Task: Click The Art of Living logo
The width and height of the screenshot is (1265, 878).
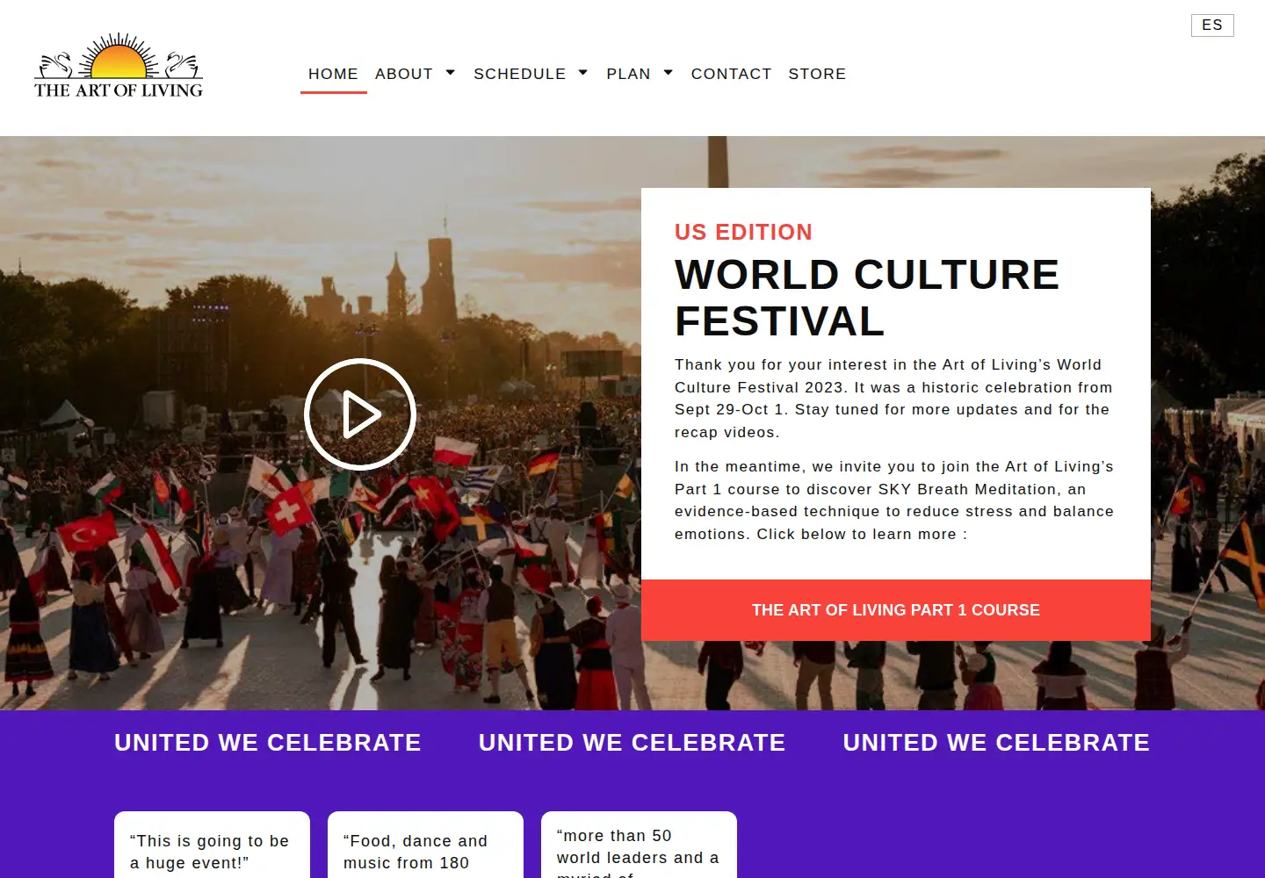Action: (x=119, y=66)
